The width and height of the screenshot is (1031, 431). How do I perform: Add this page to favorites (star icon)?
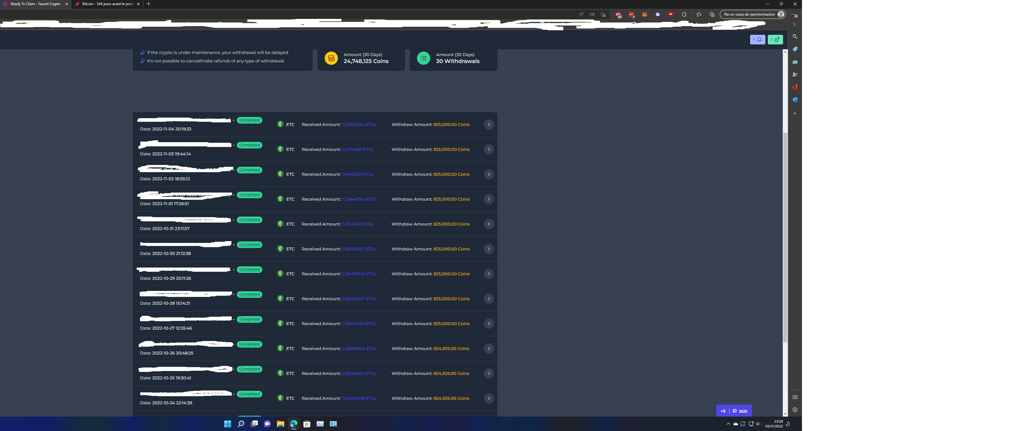(x=603, y=14)
